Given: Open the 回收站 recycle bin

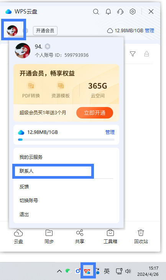Looking at the screenshot, I should coord(141,237).
